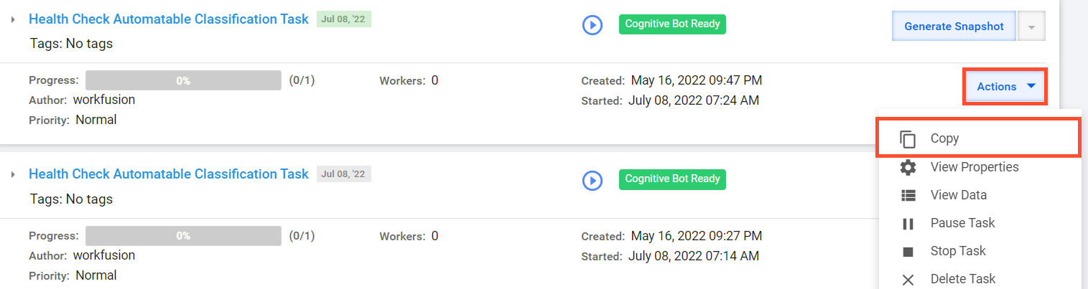1088x289 pixels.
Task: Click the play icon of the second task
Action: tap(592, 180)
